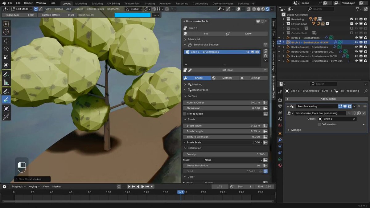The image size is (370, 208).
Task: Select the Annotate tool in toolbar
Action: click(x=6, y=75)
